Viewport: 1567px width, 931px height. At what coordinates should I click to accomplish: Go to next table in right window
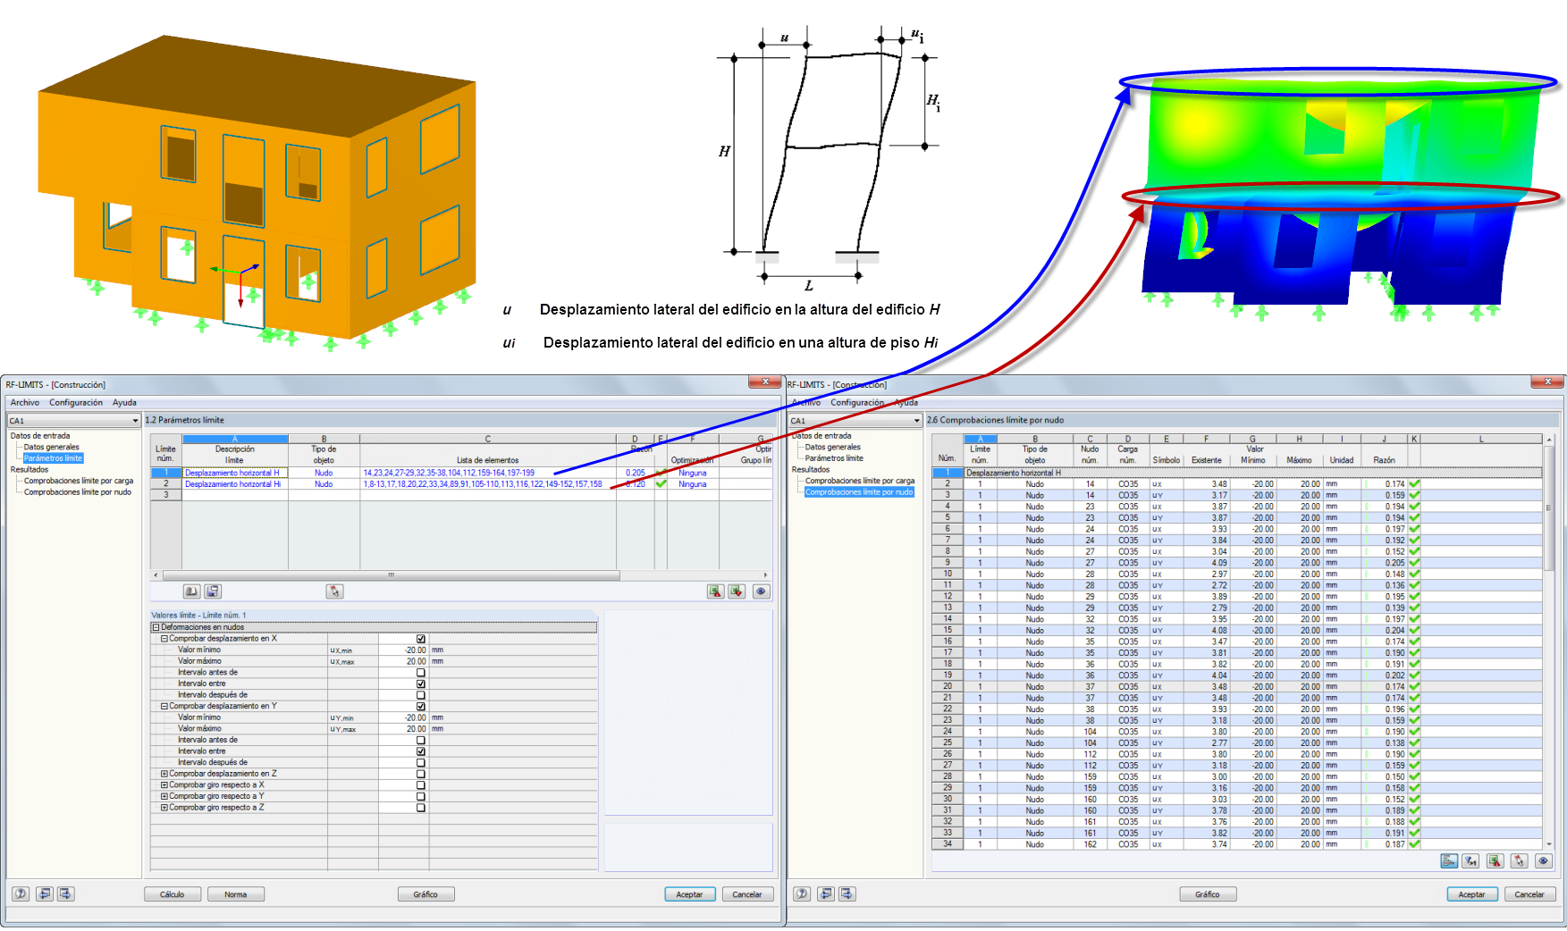[x=847, y=893]
